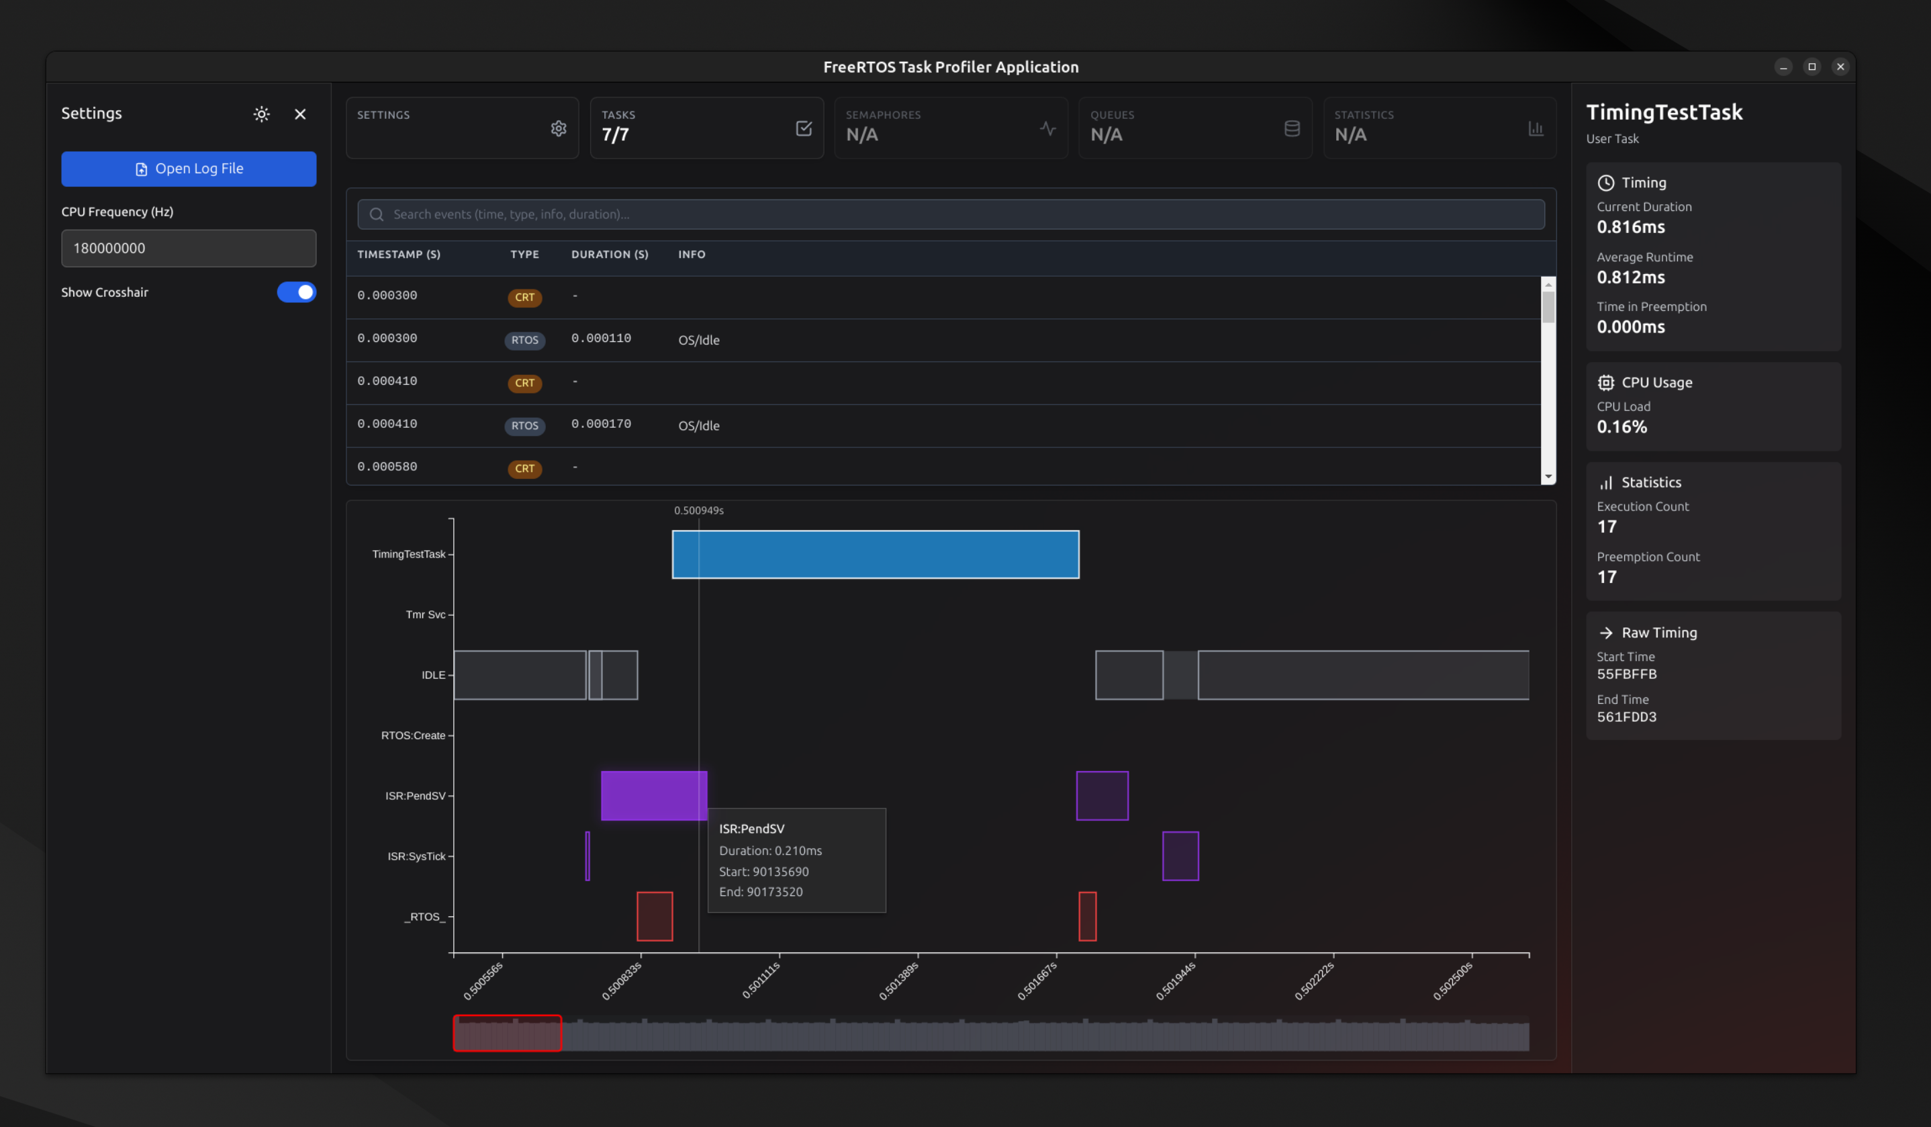Click CRT badge at timestamp 0.000580
This screenshot has width=1931, height=1127.
525,468
